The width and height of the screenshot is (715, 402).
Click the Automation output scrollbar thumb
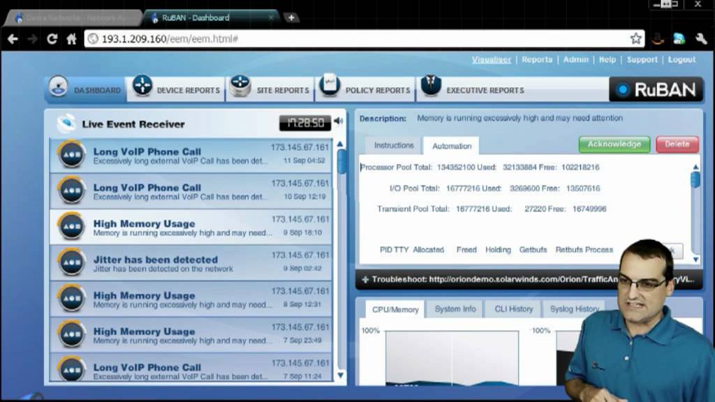tap(695, 179)
